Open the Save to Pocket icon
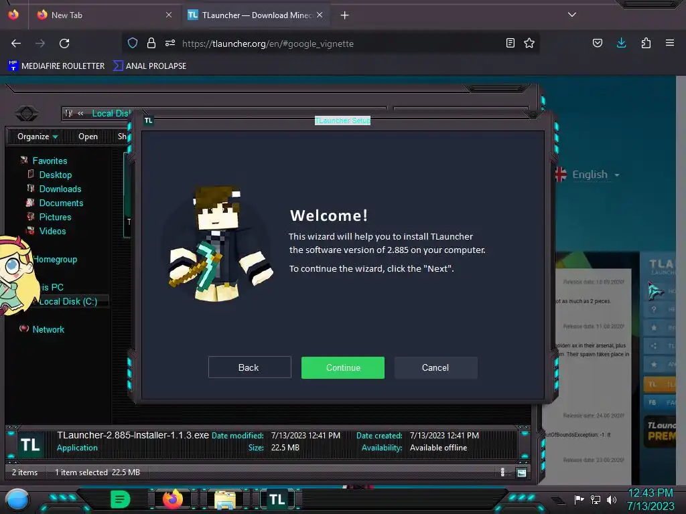This screenshot has height=514, width=686. [598, 43]
